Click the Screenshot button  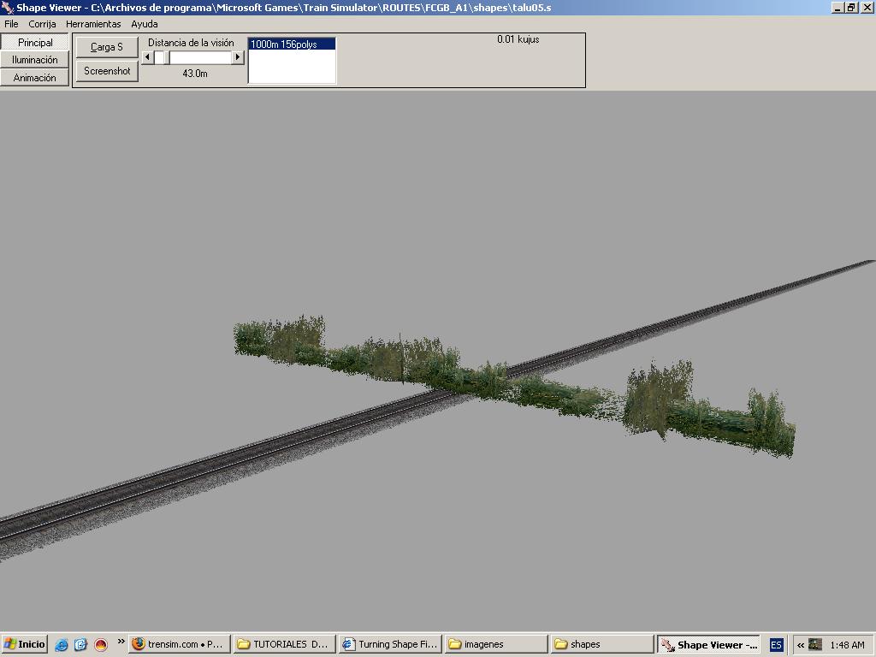(107, 71)
